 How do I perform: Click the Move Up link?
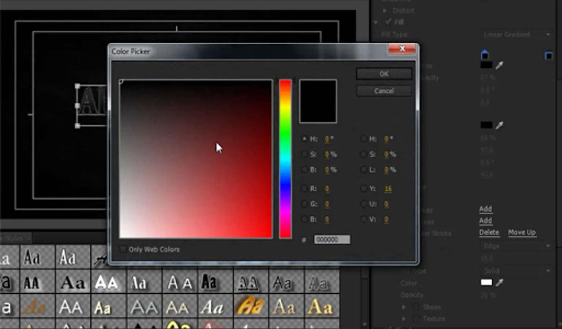521,232
